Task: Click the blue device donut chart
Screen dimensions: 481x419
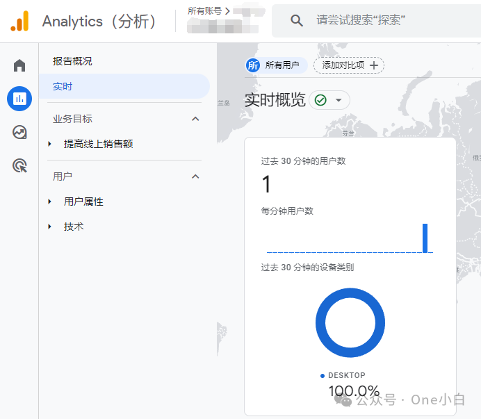Action: point(350,322)
